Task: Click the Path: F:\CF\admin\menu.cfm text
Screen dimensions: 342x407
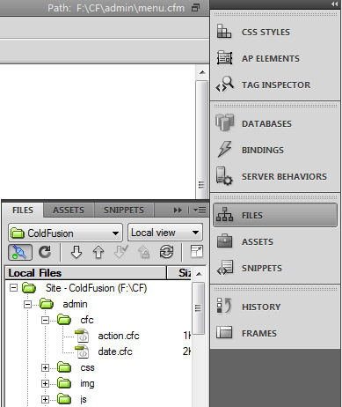Action: pos(116,8)
